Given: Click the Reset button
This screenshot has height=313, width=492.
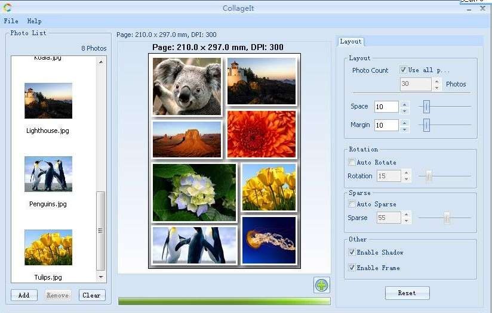Looking at the screenshot, I should pyautogui.click(x=407, y=293).
